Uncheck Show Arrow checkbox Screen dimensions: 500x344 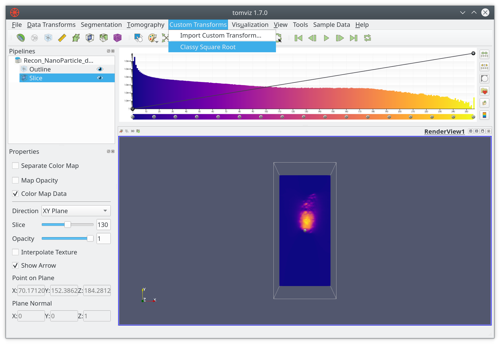click(16, 265)
